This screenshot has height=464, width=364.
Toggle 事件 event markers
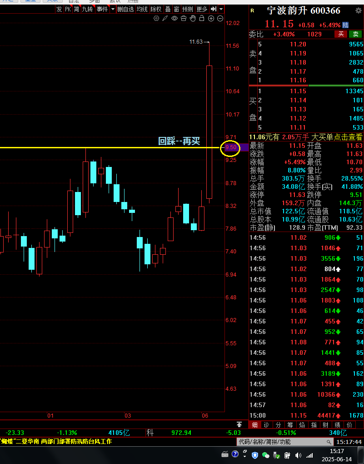click(102, 9)
